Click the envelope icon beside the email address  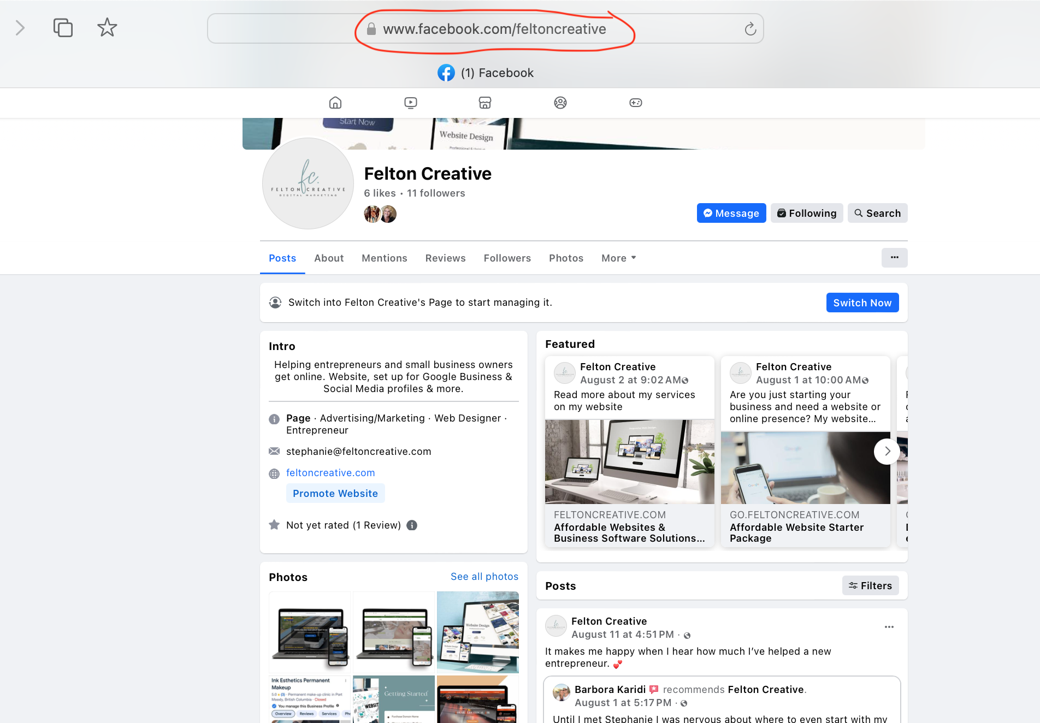coord(274,451)
